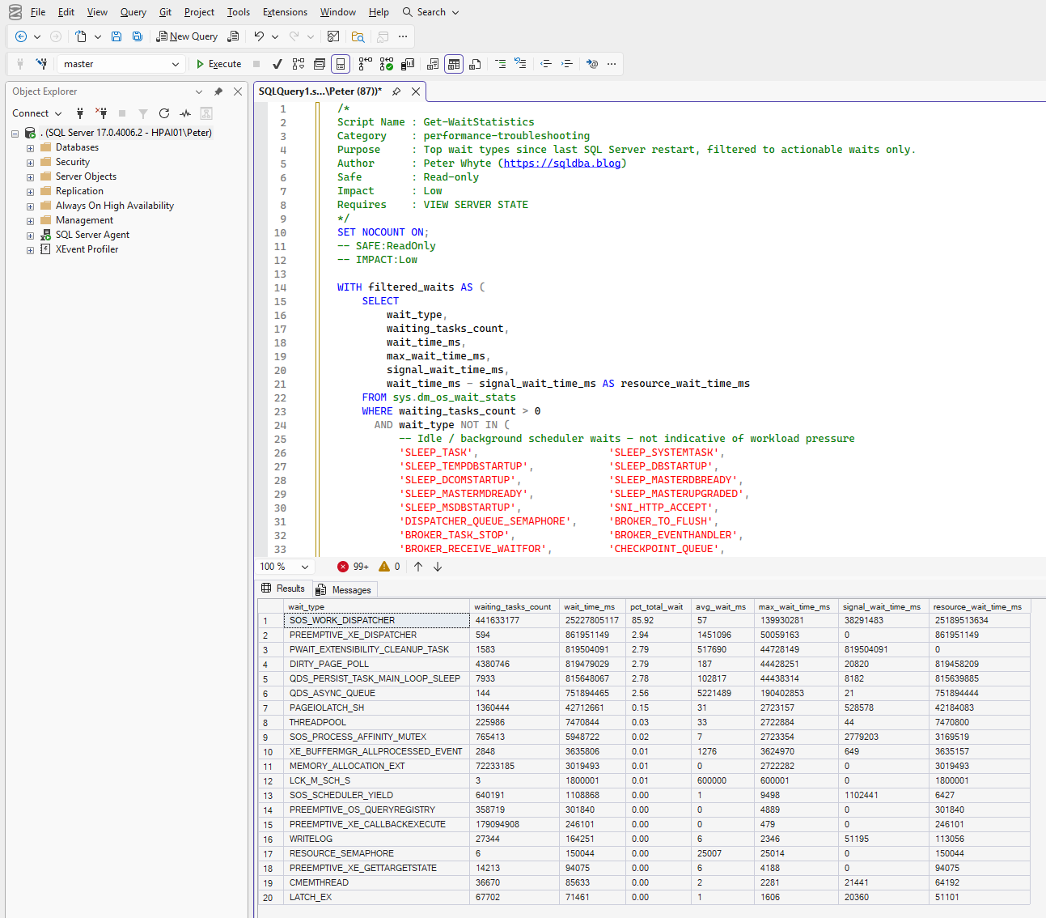Click the PAGEIOLATCH_SH cell
Viewport: 1046px width, 918px height.
point(376,708)
